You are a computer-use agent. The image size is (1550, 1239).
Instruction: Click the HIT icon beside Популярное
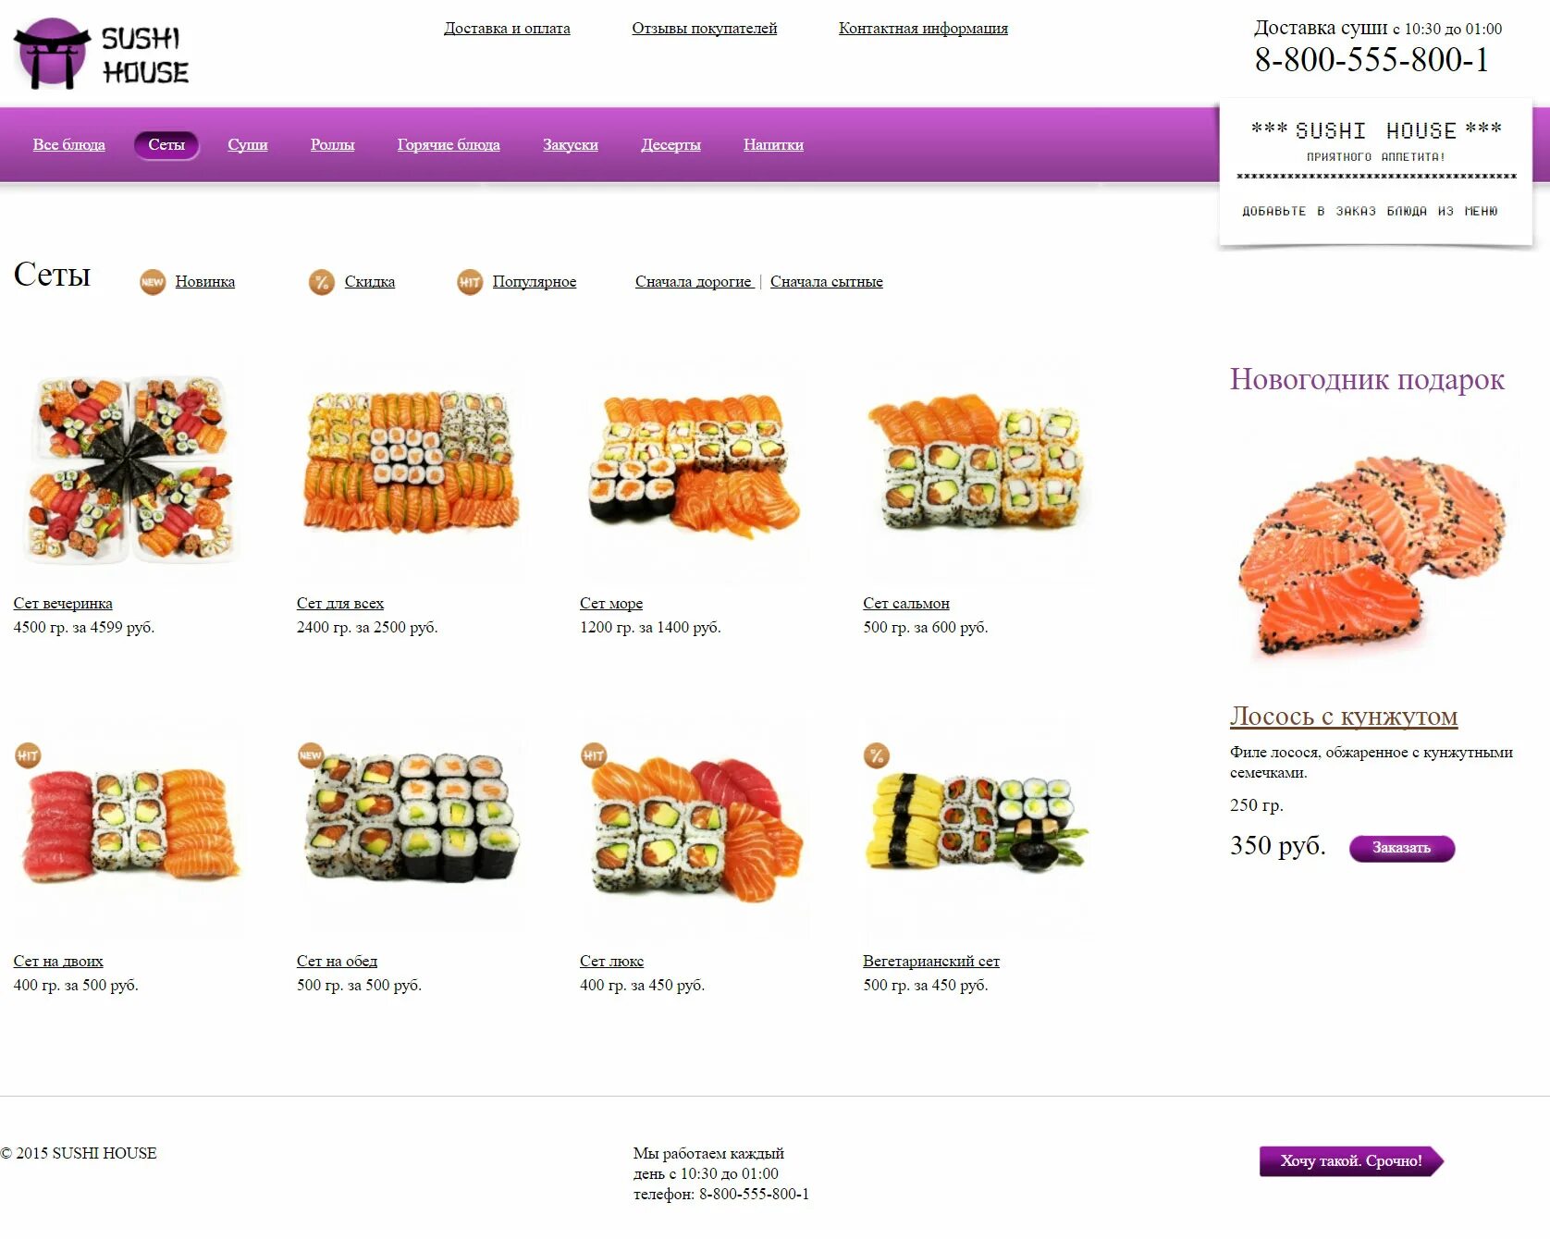point(470,282)
